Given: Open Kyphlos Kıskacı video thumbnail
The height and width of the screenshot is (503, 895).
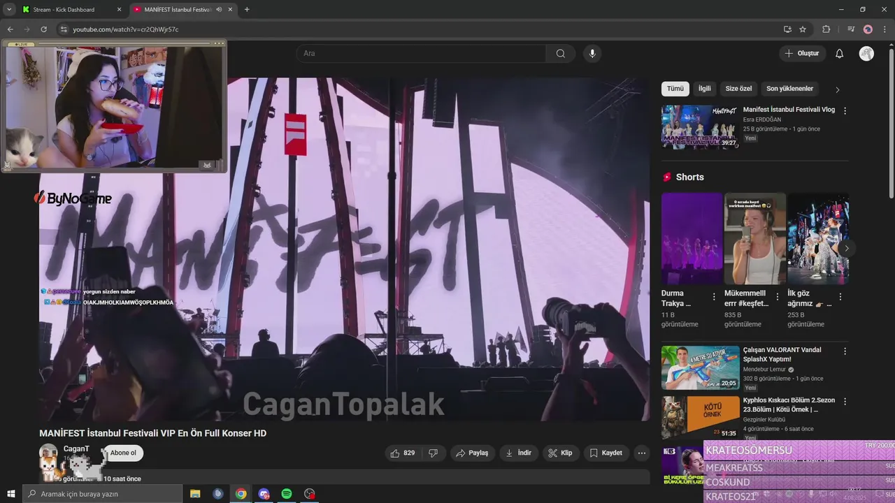Looking at the screenshot, I should [700, 418].
